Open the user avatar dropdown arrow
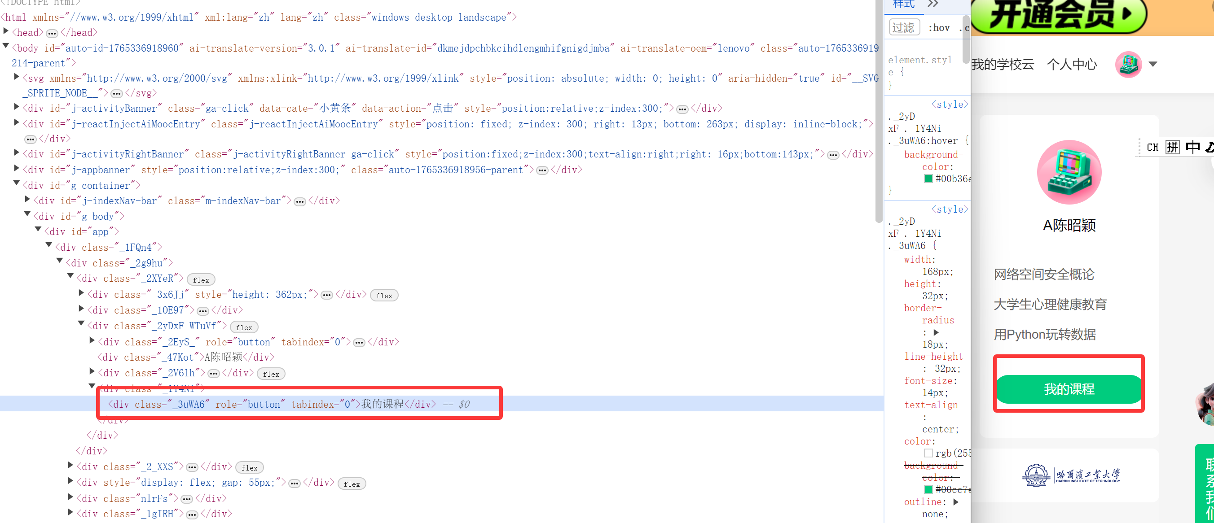1214x523 pixels. [x=1153, y=64]
